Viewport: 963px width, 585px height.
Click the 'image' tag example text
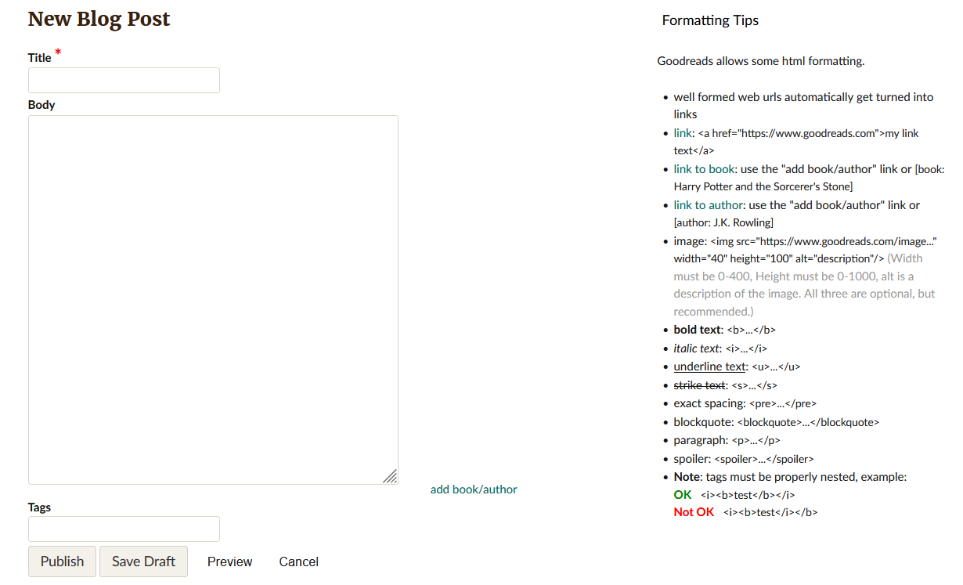(805, 250)
